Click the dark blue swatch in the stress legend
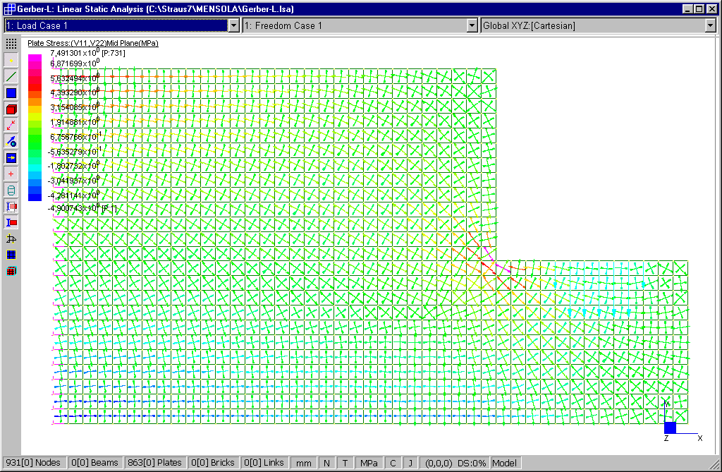Image resolution: width=722 pixels, height=472 pixels. coord(35,197)
